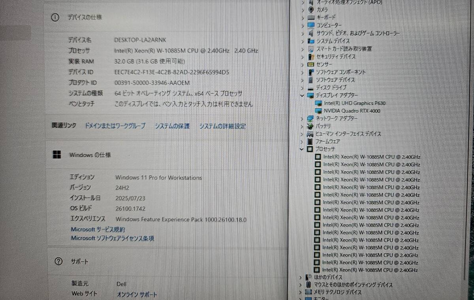
Task: Select the カメラ device icon
Action: [x=311, y=10]
